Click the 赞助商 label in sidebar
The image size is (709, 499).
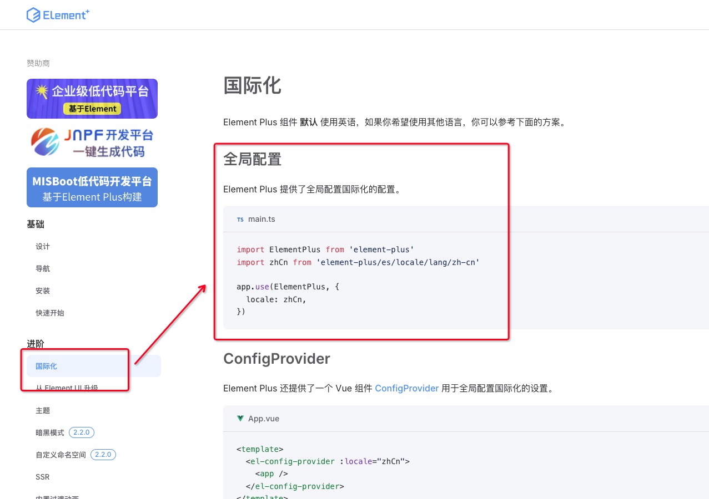(x=38, y=63)
